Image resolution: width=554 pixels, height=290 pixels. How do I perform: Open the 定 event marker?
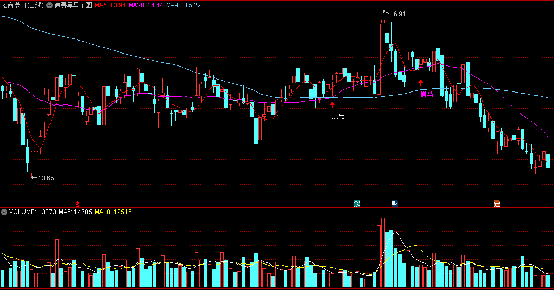coord(497,204)
